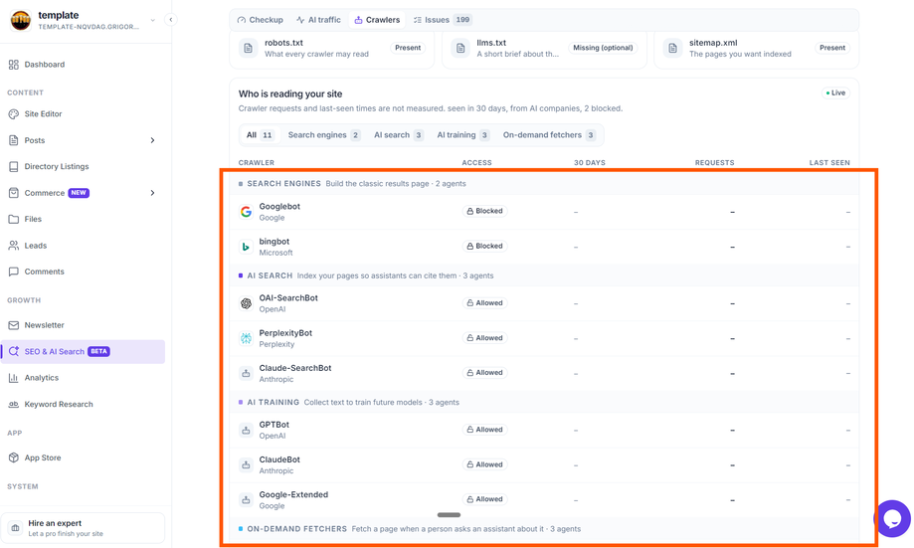Viewport: 914px width, 548px height.
Task: Toggle ClaudeBot Allowed access badge
Action: [x=484, y=464]
